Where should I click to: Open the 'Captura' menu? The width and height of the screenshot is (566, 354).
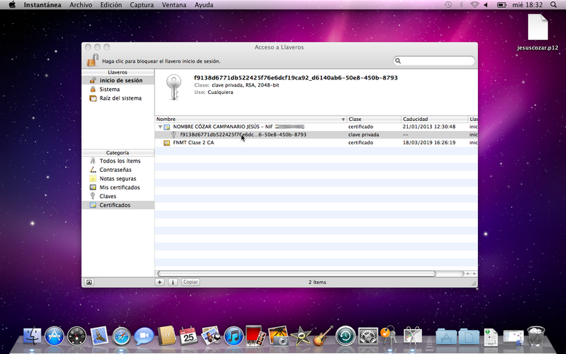point(141,5)
